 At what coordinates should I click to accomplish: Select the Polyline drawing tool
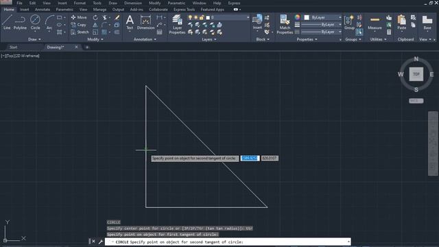coord(20,23)
